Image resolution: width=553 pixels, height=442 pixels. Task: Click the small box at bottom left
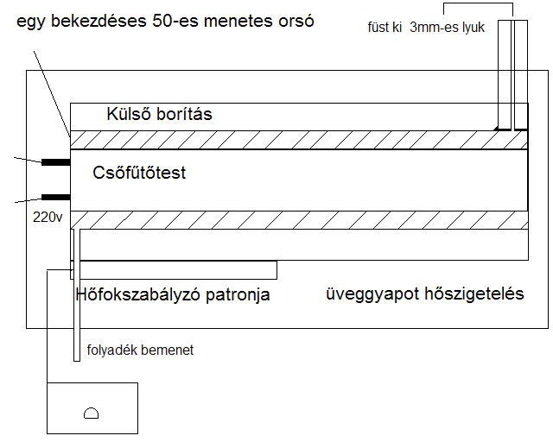[91, 407]
